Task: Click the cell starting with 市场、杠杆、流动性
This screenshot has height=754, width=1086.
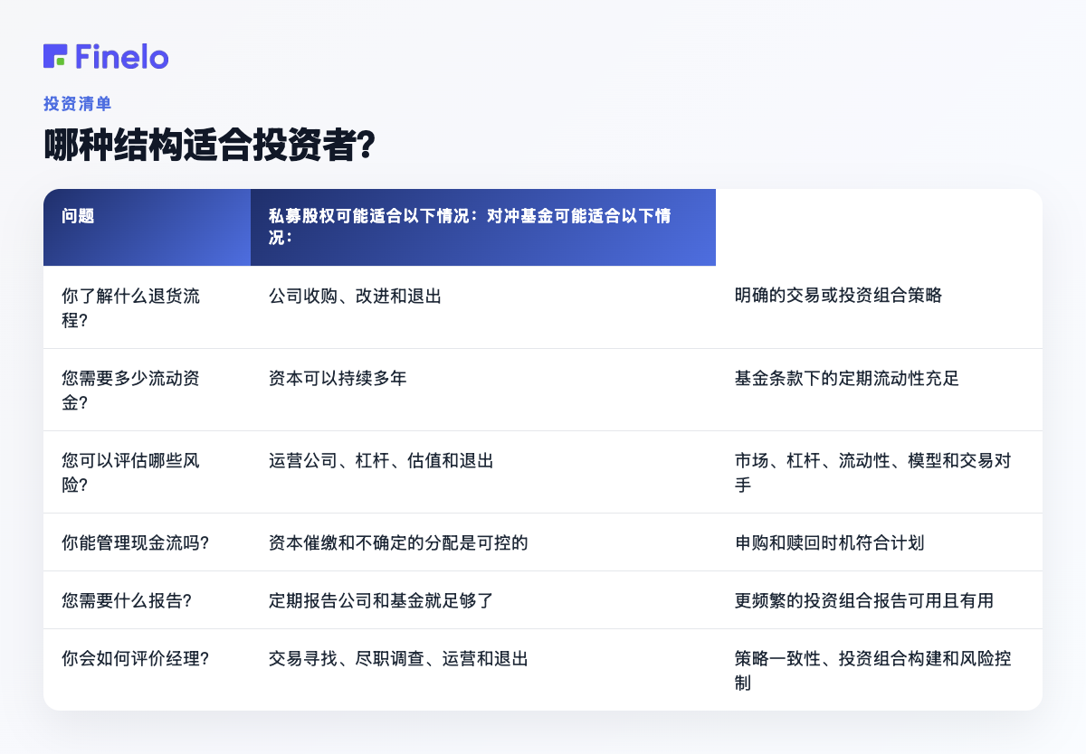Action: [x=873, y=472]
